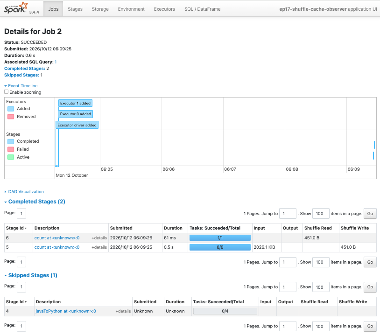The image size is (380, 335).
Task: Click page 1 below skipped stages table
Action: coord(21,326)
